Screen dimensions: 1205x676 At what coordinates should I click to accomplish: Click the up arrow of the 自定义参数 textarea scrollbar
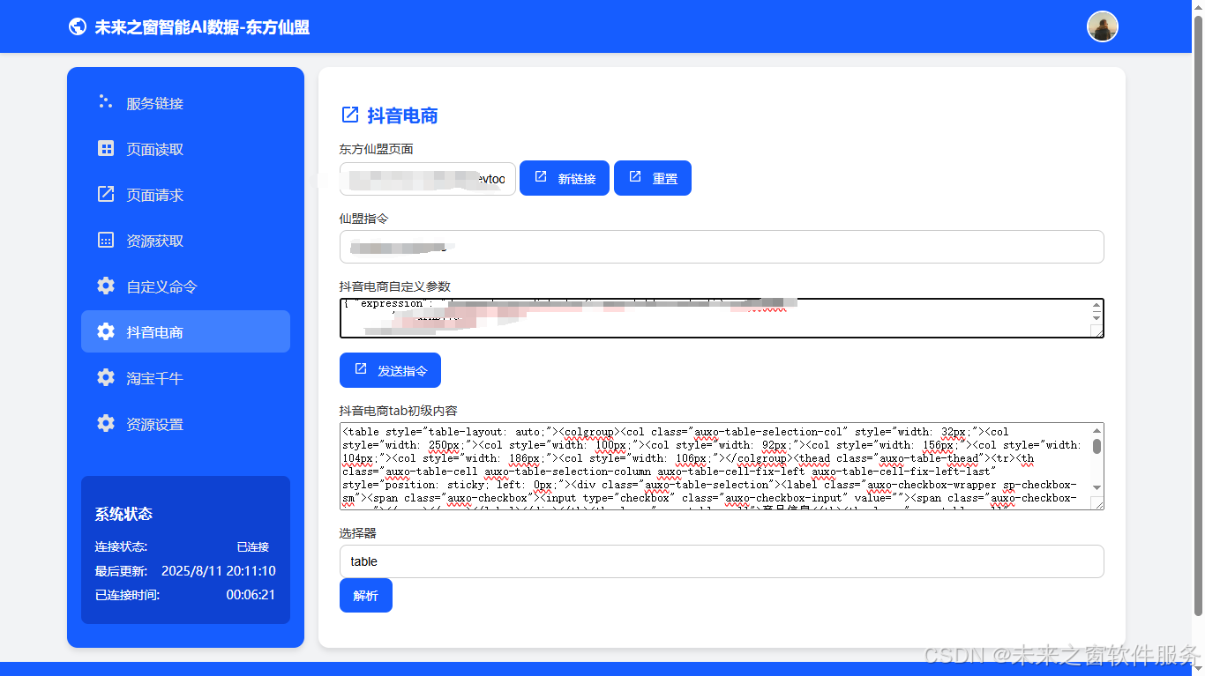[1096, 306]
